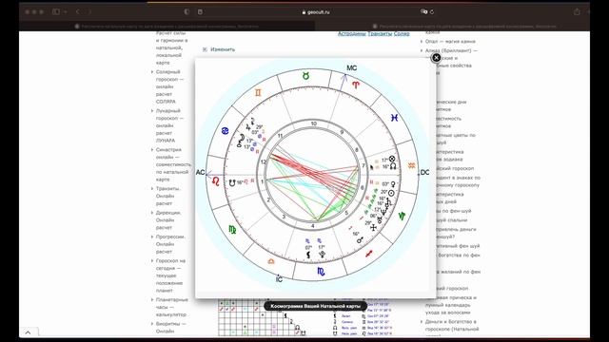The height and width of the screenshot is (342, 609).
Task: Click the DC label on the chart
Action: click(425, 173)
